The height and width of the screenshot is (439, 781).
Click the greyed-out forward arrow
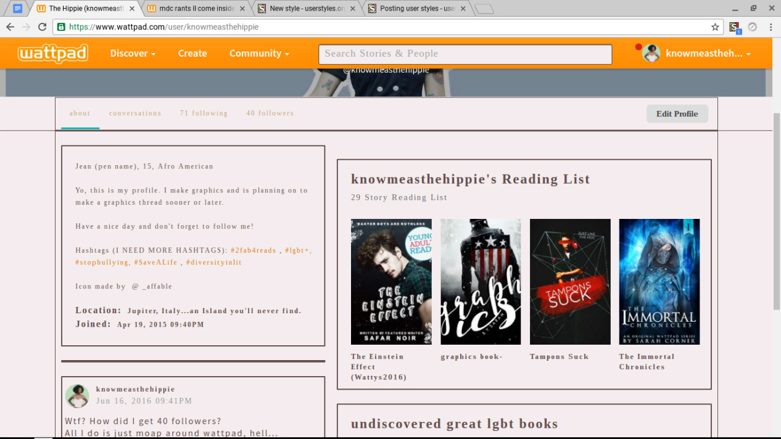[26, 27]
